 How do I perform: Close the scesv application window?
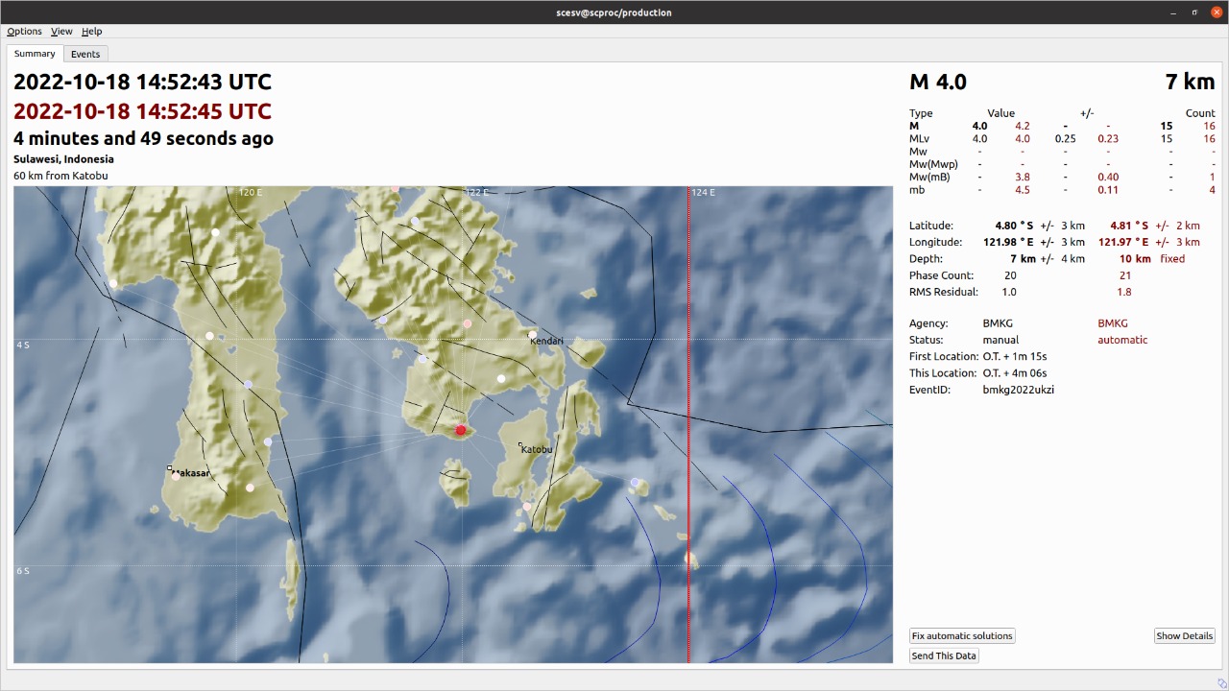pyautogui.click(x=1217, y=12)
